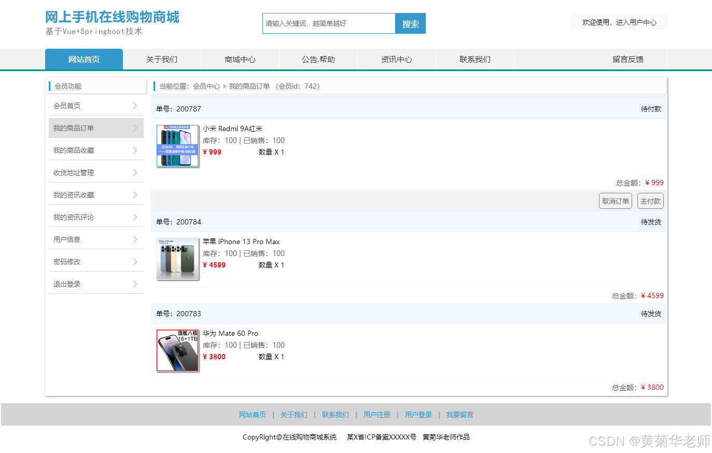This screenshot has width=712, height=453.
Task: Click the footer link 网站首页
Action: (253, 415)
